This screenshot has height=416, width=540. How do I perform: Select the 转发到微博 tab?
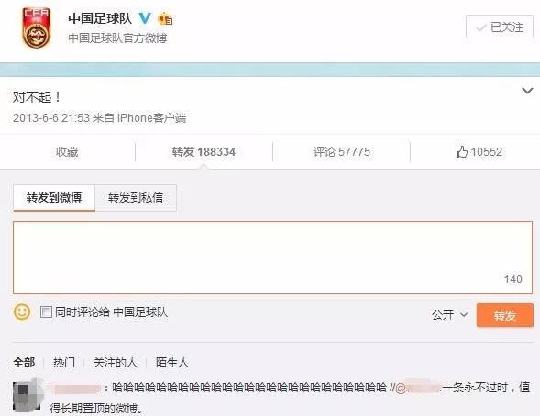54,198
